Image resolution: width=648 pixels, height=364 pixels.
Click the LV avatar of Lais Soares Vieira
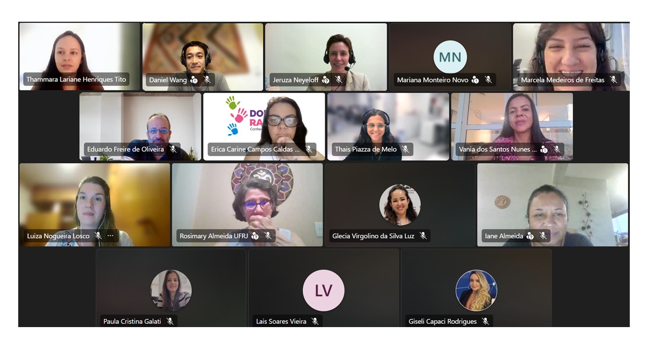323,290
